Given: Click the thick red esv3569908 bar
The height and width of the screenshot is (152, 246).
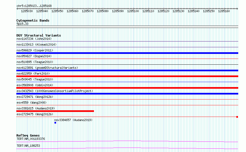Looking at the screenshot, I should point(127,88).
